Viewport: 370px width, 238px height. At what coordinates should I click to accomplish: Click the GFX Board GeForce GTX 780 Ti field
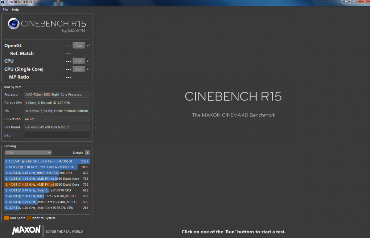pos(57,127)
